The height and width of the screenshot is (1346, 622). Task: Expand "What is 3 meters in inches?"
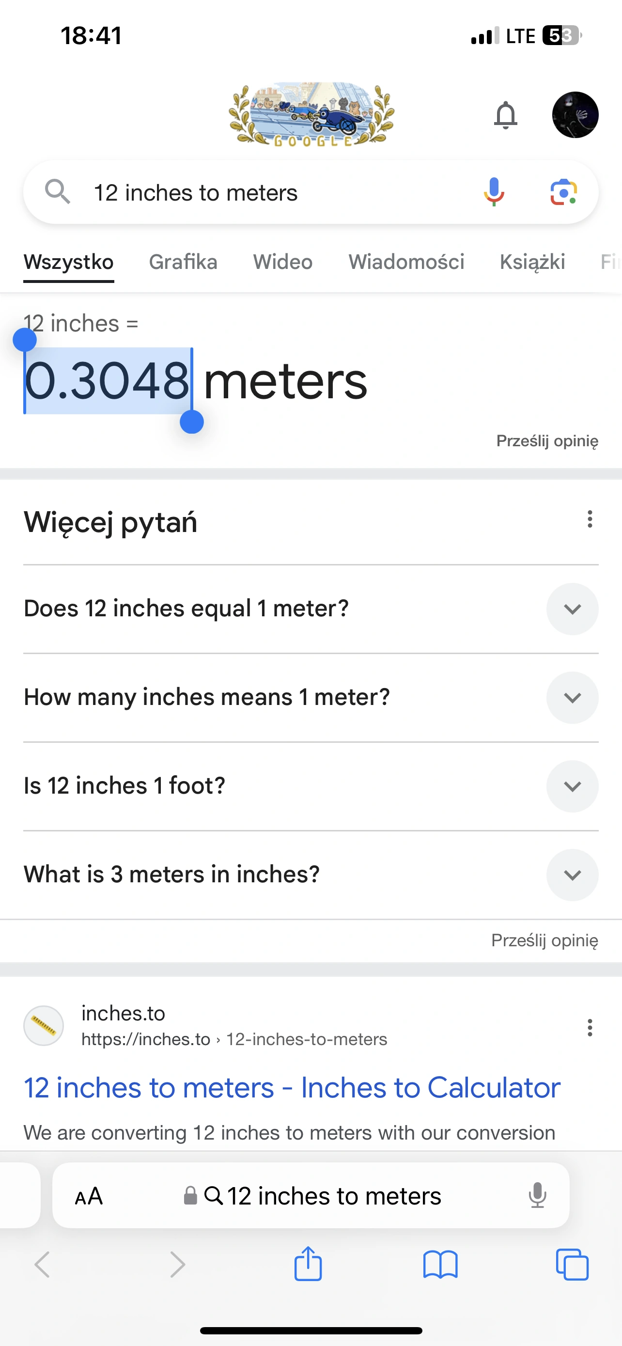pos(573,875)
